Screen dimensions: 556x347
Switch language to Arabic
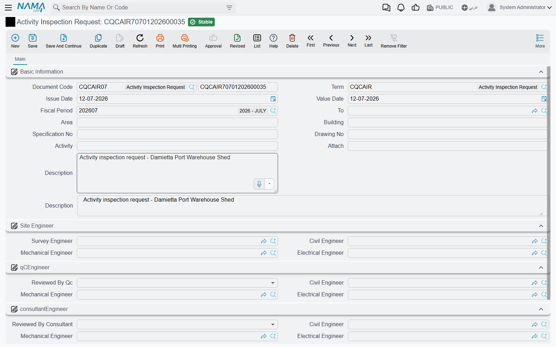(x=469, y=7)
